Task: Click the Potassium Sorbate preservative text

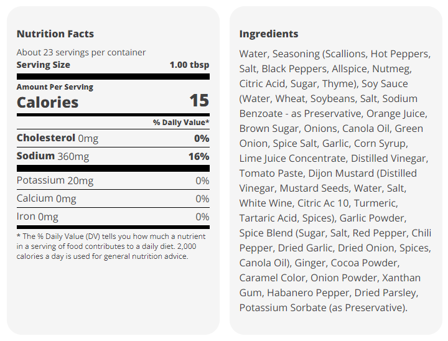Action: tap(324, 307)
